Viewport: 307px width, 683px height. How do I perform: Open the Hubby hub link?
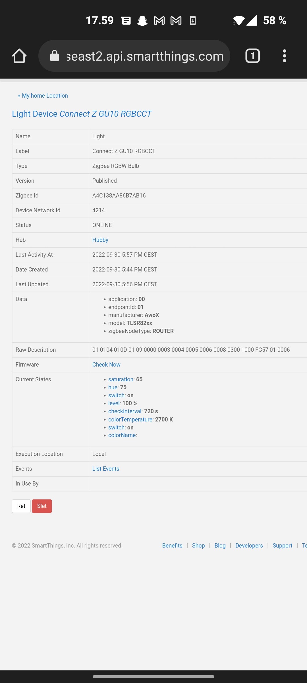(x=100, y=240)
